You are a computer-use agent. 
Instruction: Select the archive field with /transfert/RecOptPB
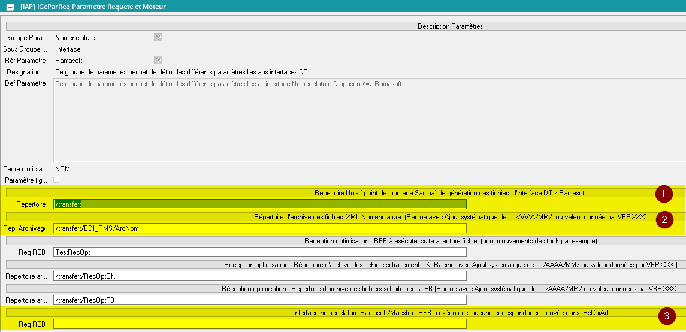point(259,300)
